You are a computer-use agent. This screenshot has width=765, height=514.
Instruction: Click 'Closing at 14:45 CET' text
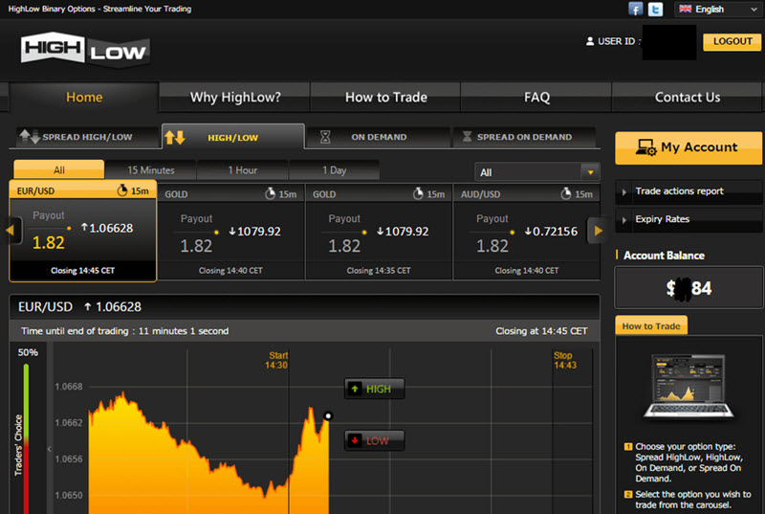[541, 331]
